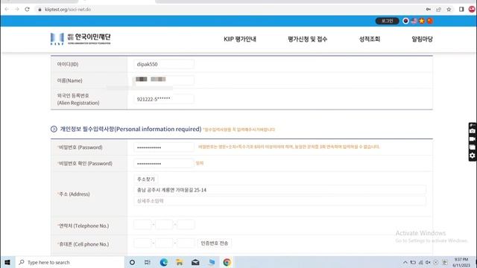
Task: Click the 한국이민재단 logo
Action: pos(80,39)
